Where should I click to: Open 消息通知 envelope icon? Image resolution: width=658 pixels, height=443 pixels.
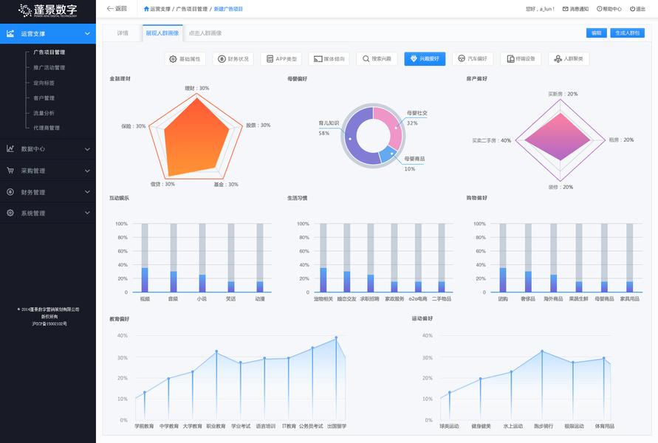point(565,9)
